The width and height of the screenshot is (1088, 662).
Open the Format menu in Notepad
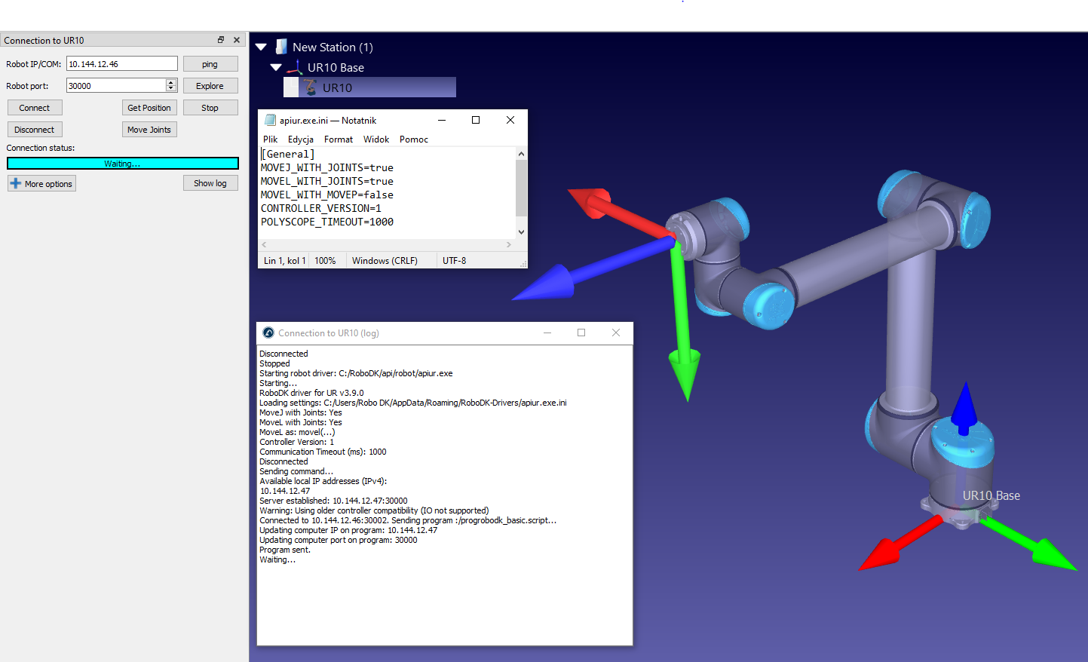[338, 139]
